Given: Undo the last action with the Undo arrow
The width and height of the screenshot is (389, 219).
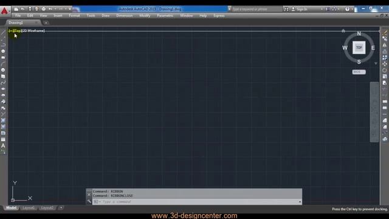Looking at the screenshot, I should pos(50,9).
